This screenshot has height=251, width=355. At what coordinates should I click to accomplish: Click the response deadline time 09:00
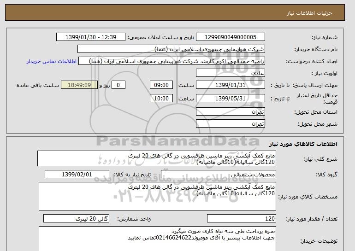[x=161, y=85]
